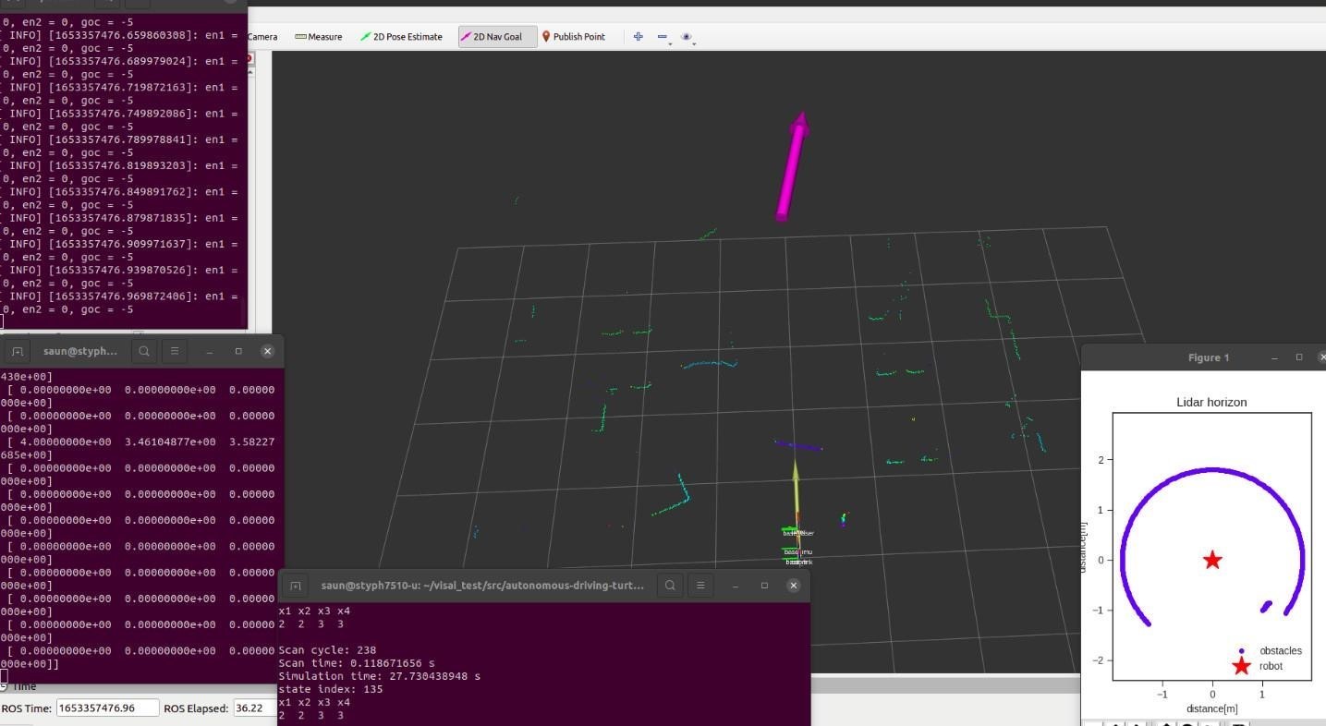This screenshot has width=1326, height=726.
Task: Open the minus remove-tool dropdown
Action: click(x=663, y=37)
